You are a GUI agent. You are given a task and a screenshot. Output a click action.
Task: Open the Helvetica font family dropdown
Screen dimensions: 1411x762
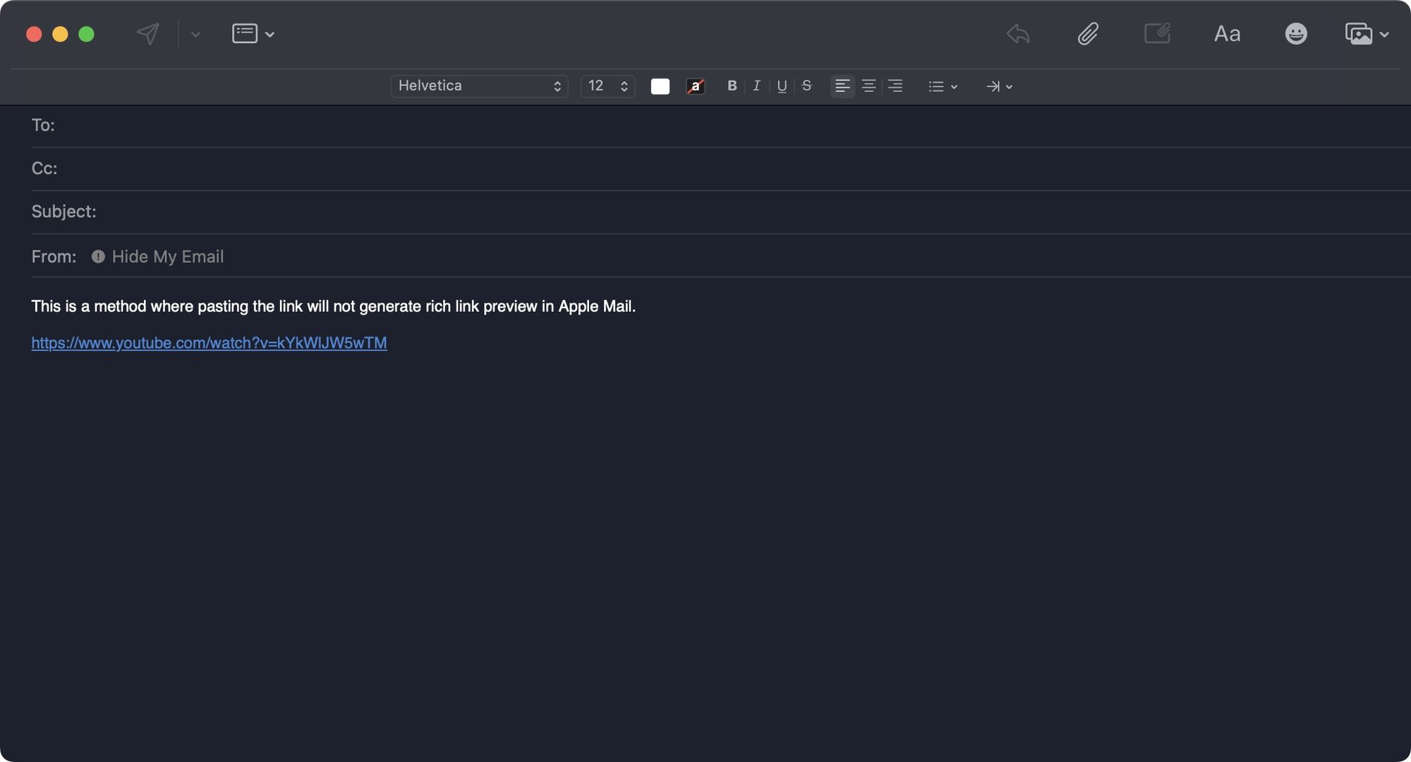coord(479,86)
